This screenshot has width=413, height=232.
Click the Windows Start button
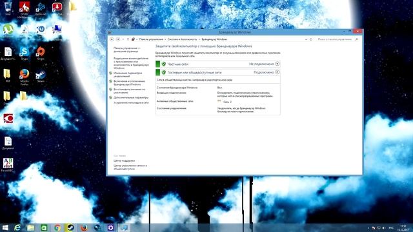[5, 227]
